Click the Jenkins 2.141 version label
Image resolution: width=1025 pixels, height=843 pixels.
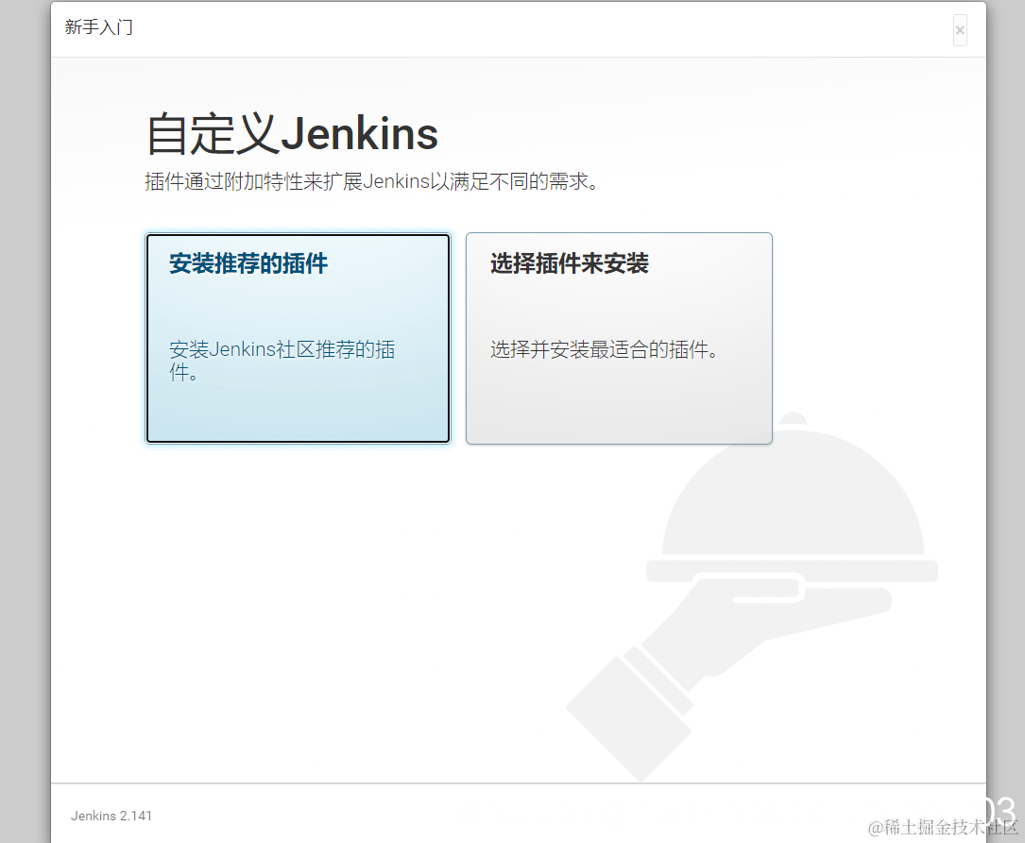pos(111,816)
